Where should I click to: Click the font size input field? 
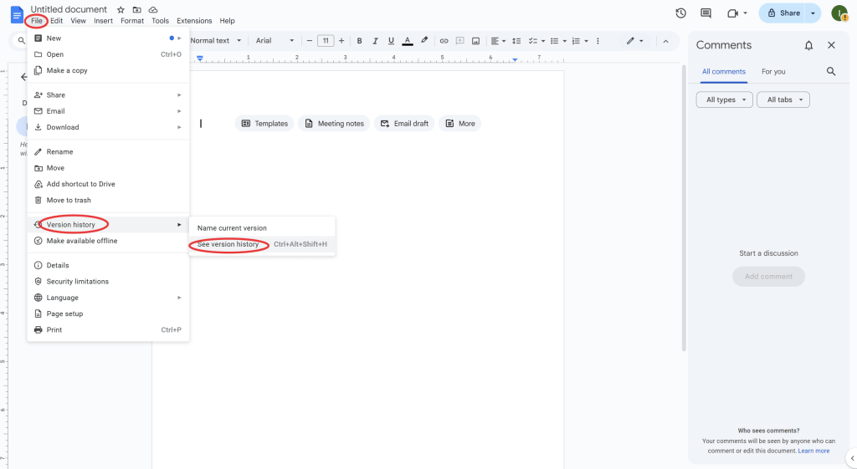326,41
